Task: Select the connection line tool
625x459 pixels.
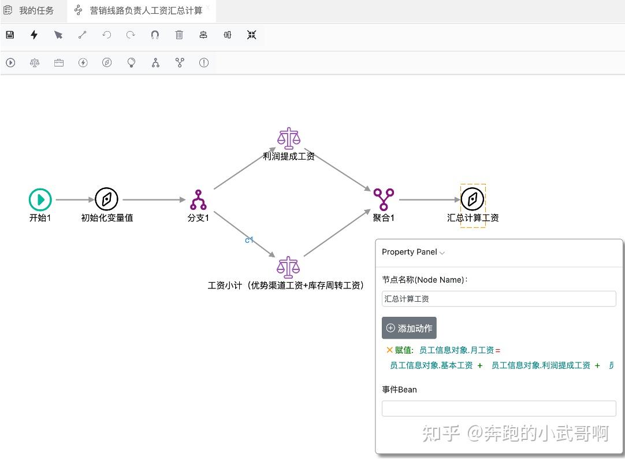Action: point(83,35)
